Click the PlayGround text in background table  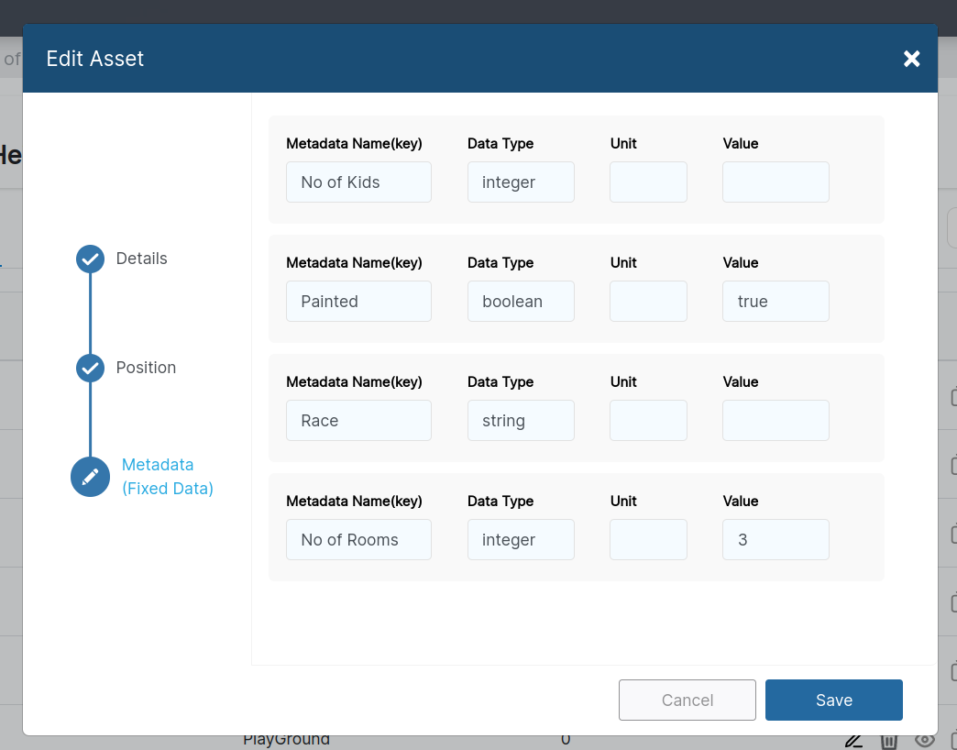click(x=286, y=740)
